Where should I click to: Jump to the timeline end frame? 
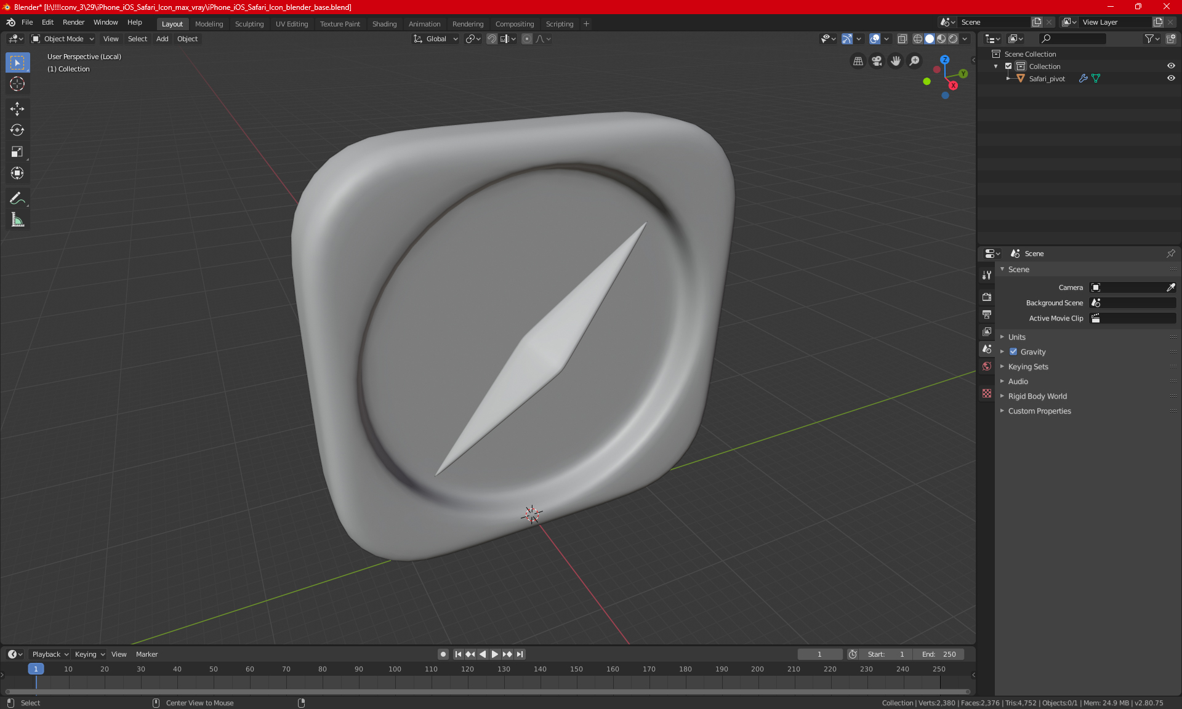520,654
